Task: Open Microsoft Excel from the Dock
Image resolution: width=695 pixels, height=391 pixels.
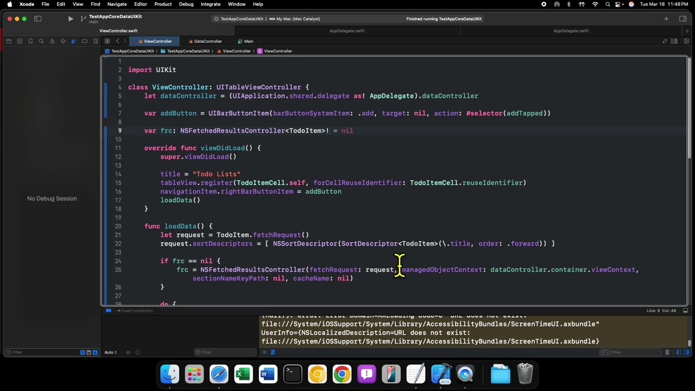Action: point(243,374)
